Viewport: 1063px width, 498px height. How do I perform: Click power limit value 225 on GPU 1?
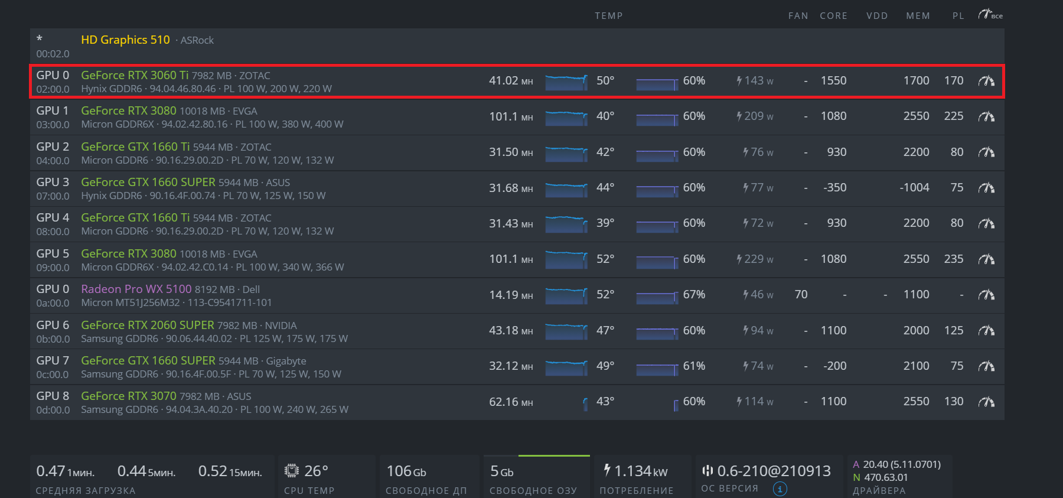point(953,116)
